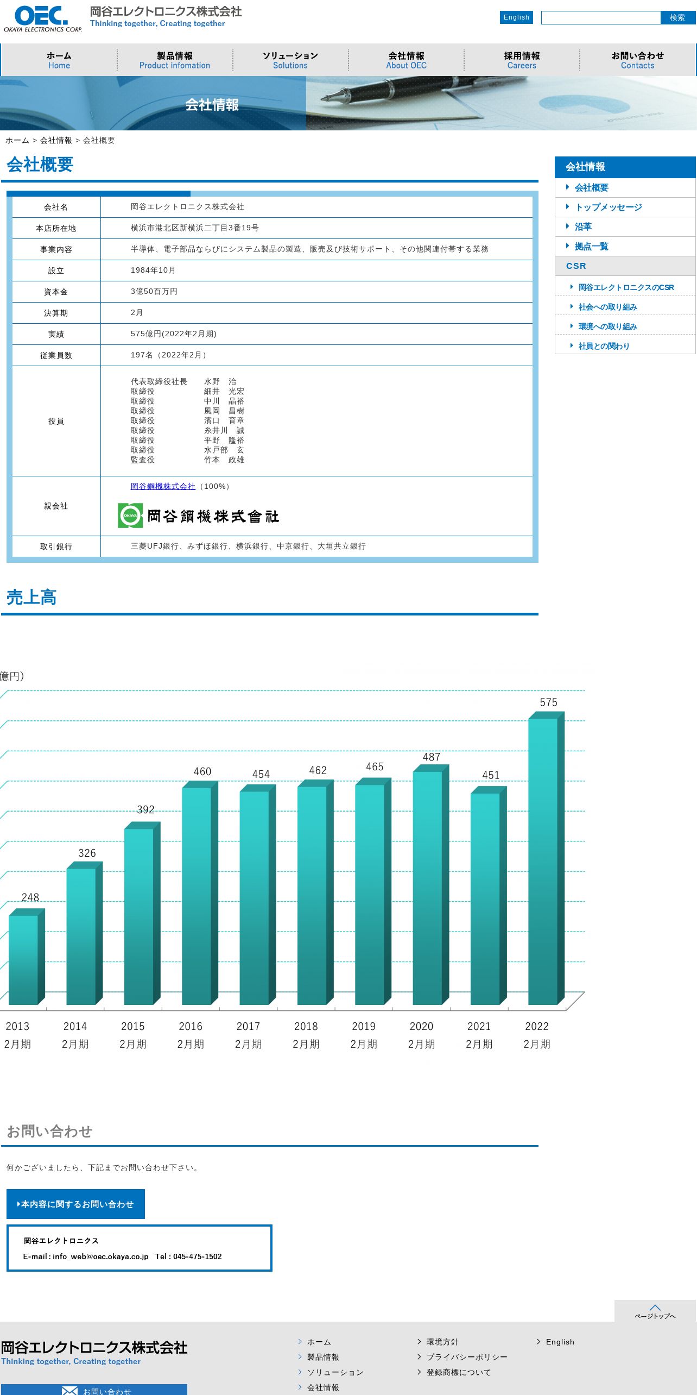Open footer English link

pos(560,1342)
